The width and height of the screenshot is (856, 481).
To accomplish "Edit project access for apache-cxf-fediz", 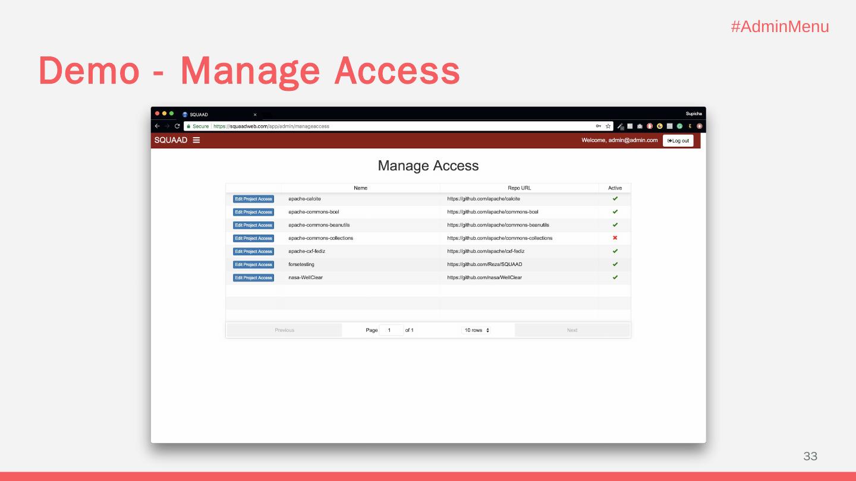I will tap(253, 251).
